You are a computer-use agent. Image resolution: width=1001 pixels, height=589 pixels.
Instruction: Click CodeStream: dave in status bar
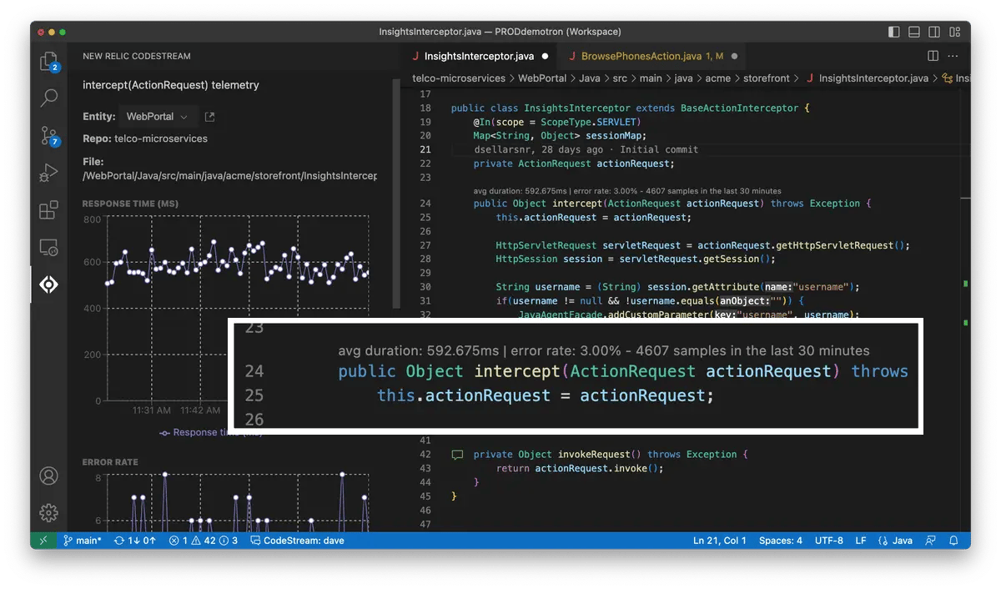tap(297, 541)
